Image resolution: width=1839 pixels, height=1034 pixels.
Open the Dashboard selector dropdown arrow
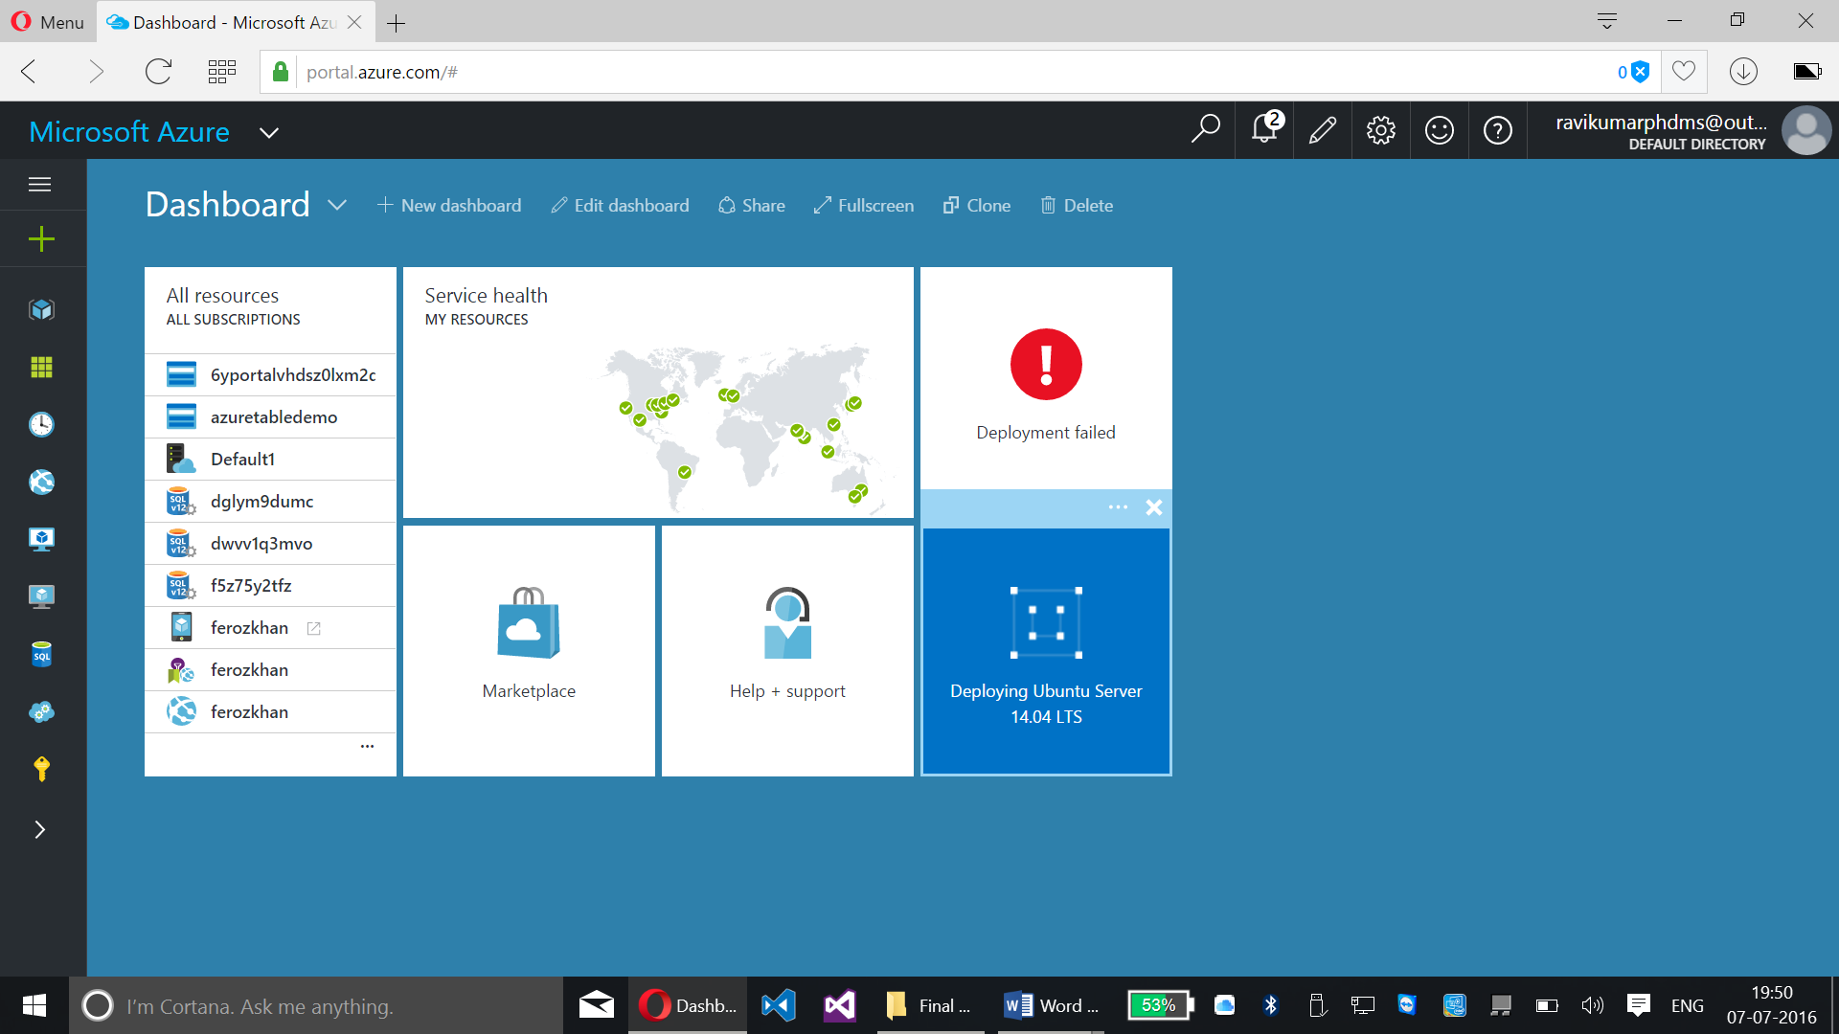tap(337, 205)
